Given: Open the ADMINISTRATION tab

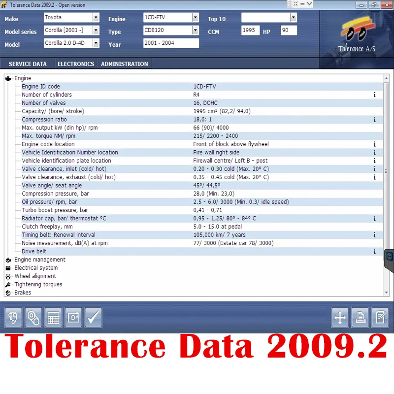Looking at the screenshot, I should (125, 64).
